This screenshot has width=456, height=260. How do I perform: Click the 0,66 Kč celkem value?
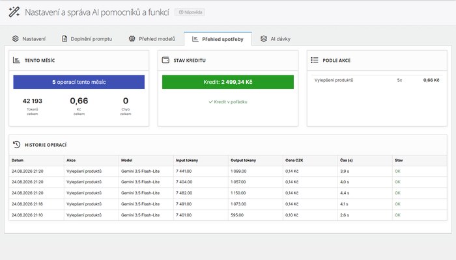coord(79,101)
